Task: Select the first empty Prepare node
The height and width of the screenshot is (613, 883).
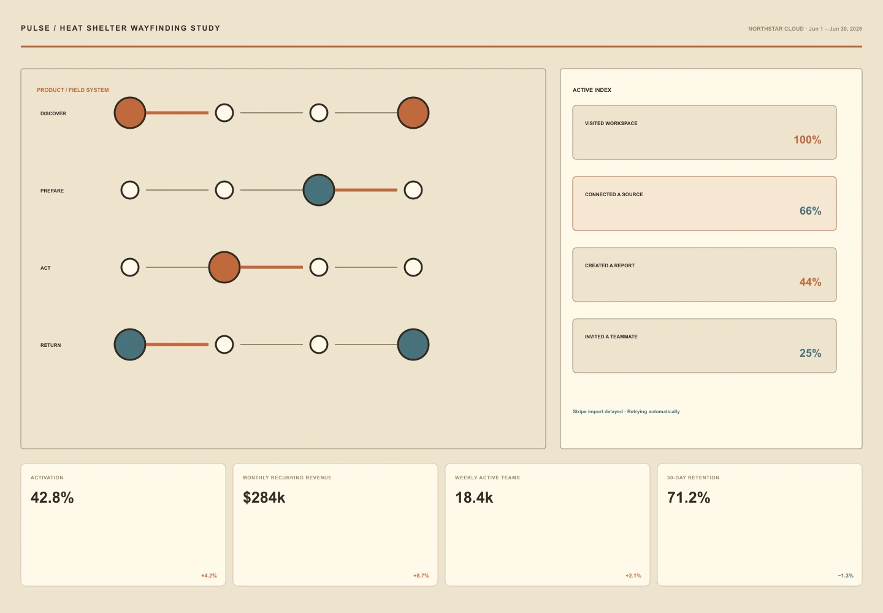Action: [130, 190]
